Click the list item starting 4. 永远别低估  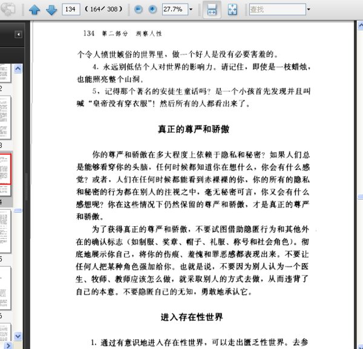[x=194, y=73]
